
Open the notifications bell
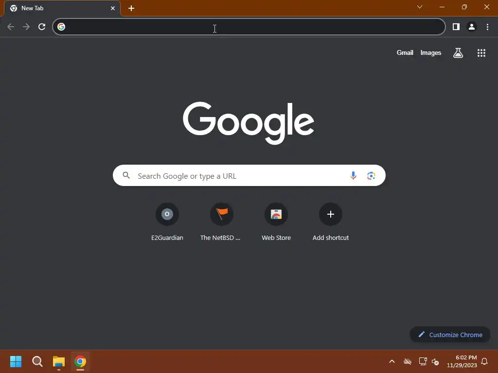(484, 361)
